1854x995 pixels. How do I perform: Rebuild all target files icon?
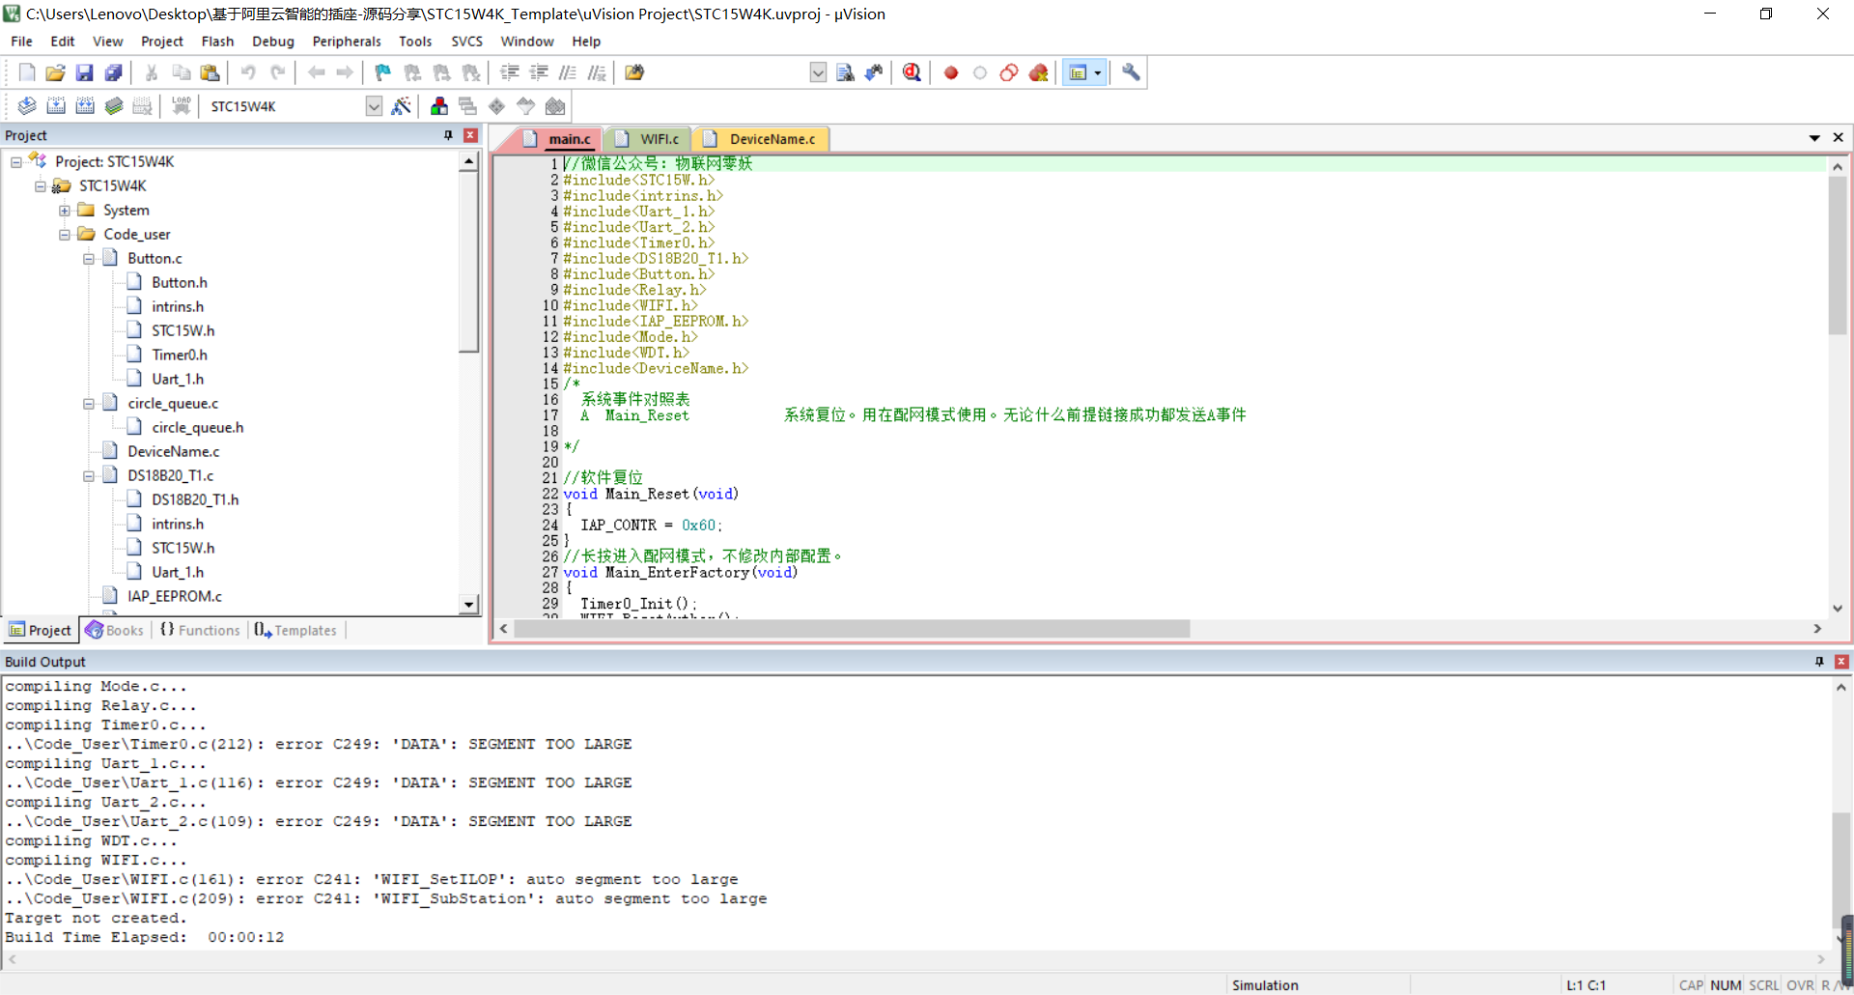pyautogui.click(x=85, y=106)
